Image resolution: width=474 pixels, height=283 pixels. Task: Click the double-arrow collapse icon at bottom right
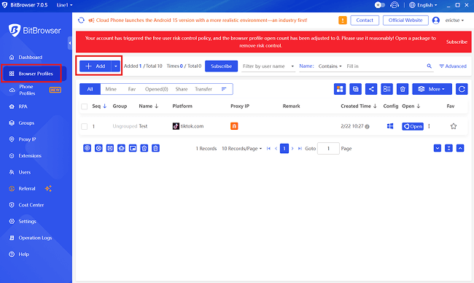[x=448, y=148]
